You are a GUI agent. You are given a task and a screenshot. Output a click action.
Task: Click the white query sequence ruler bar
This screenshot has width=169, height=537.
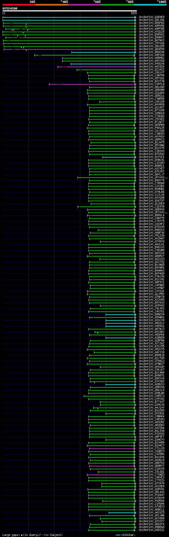click(69, 11)
